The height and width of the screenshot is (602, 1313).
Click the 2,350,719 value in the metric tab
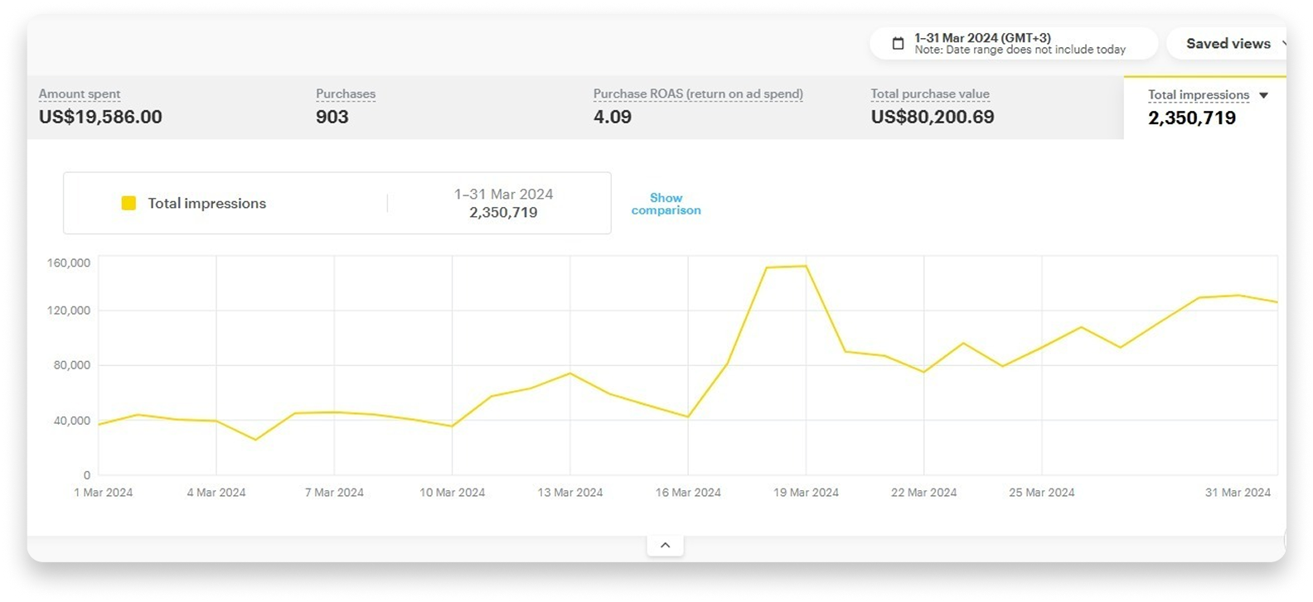(x=1192, y=118)
